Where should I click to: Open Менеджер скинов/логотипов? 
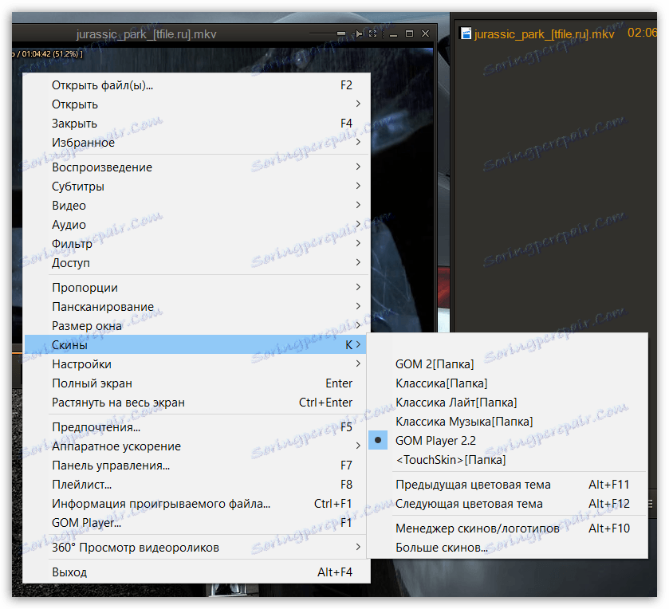(x=507, y=528)
